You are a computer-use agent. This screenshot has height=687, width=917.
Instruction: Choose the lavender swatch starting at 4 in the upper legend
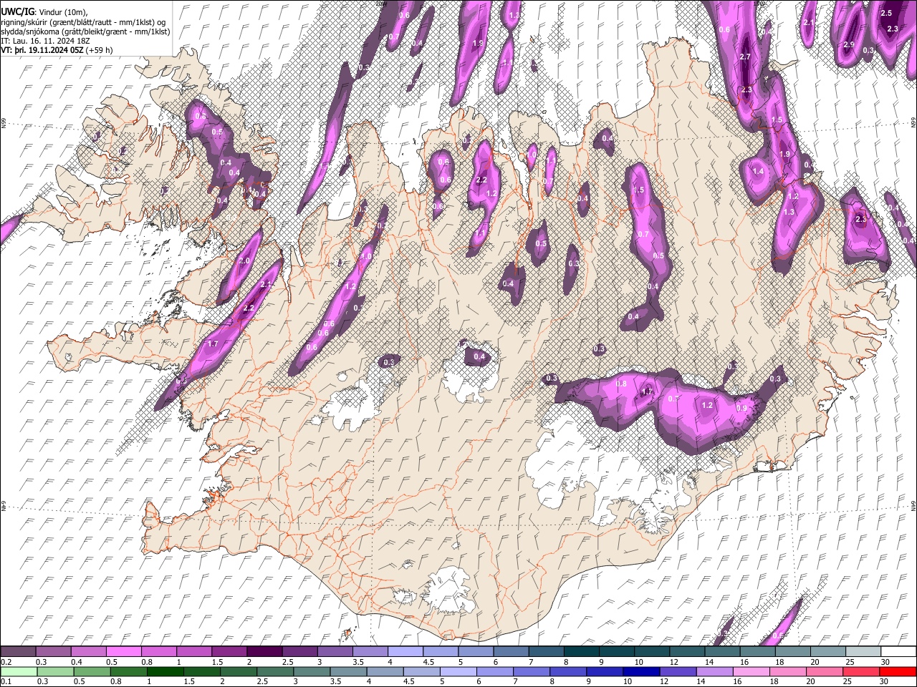point(405,652)
